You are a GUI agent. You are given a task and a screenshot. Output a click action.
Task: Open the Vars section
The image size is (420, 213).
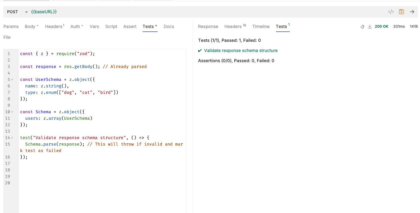click(94, 26)
